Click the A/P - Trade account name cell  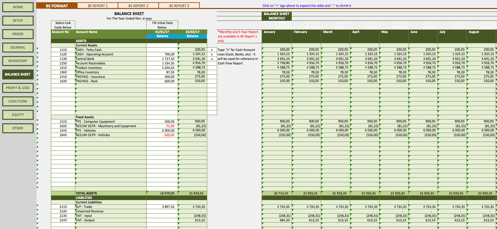(x=111, y=207)
